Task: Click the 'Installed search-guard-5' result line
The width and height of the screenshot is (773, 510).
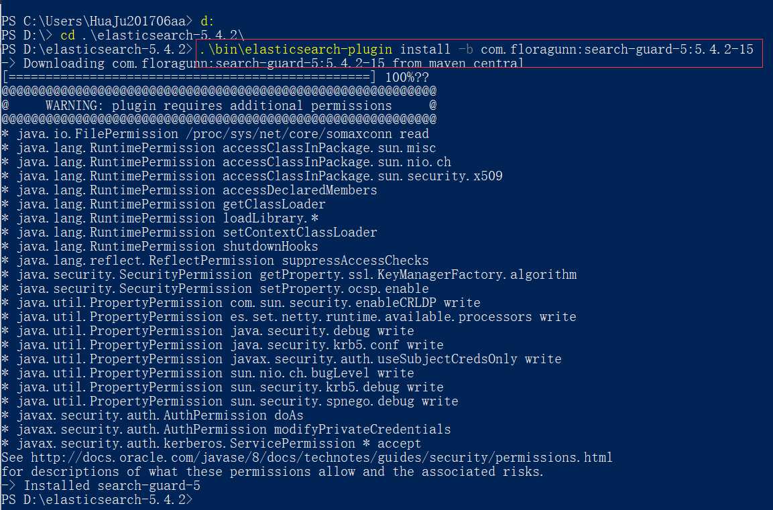Action: point(101,486)
